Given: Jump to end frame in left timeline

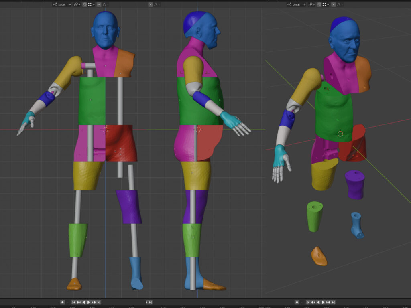Looking at the screenshot, I should (x=99, y=302).
